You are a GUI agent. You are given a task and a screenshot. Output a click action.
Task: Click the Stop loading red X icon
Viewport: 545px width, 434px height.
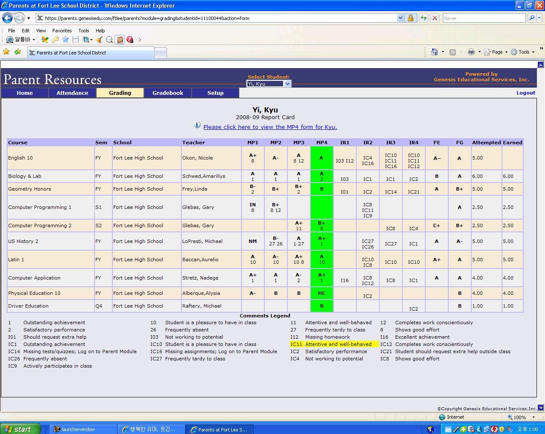click(x=434, y=18)
